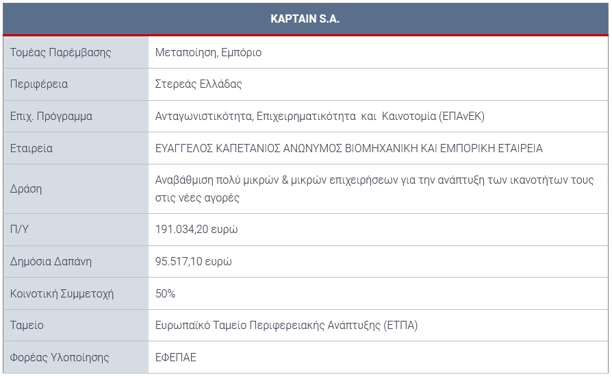The height and width of the screenshot is (377, 612).
Task: Click the 191.034,20 ευρώ budget value
Action: click(196, 230)
